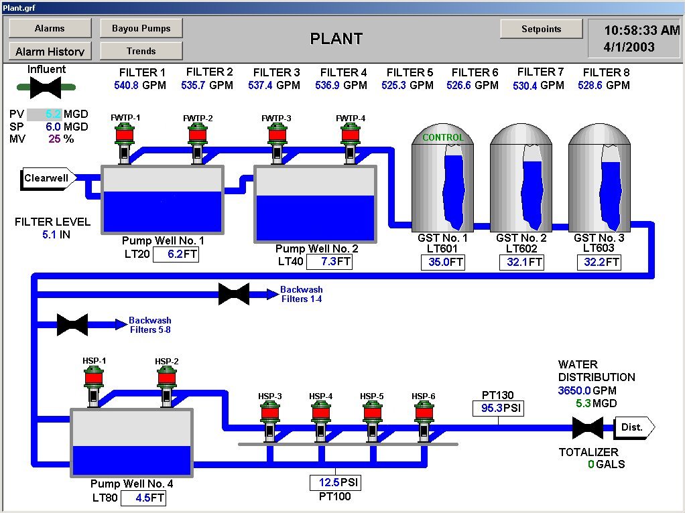Click the LT20 level value 6.2FT

tap(176, 254)
